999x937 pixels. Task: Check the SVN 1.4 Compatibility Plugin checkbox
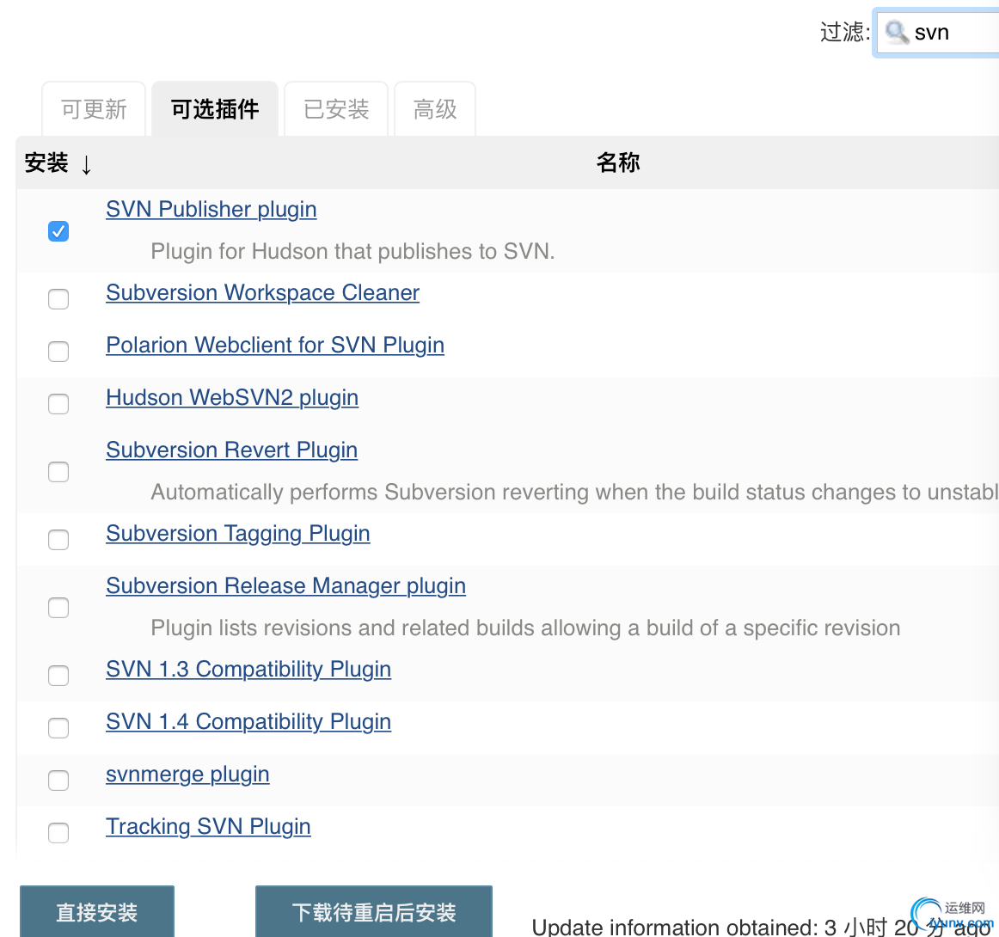click(x=58, y=727)
